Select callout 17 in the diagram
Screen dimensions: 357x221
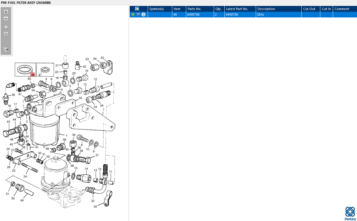pos(15,104)
